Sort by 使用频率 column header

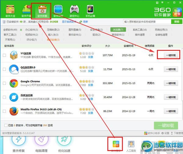(149, 46)
